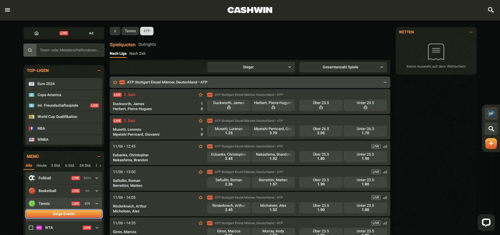This screenshot has height=235, width=500.
Task: Collapse the WETTEN betslip panel
Action: point(471,32)
